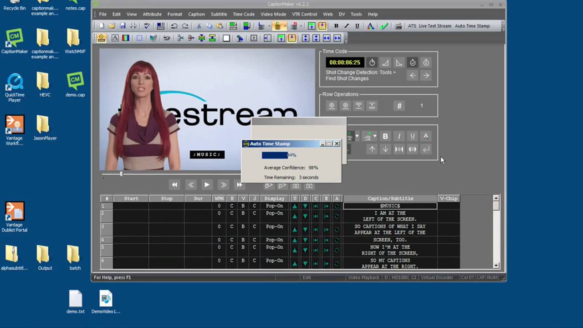Image resolution: width=583 pixels, height=328 pixels.
Task: Click the stopwatch info icon
Action: pyautogui.click(x=426, y=62)
